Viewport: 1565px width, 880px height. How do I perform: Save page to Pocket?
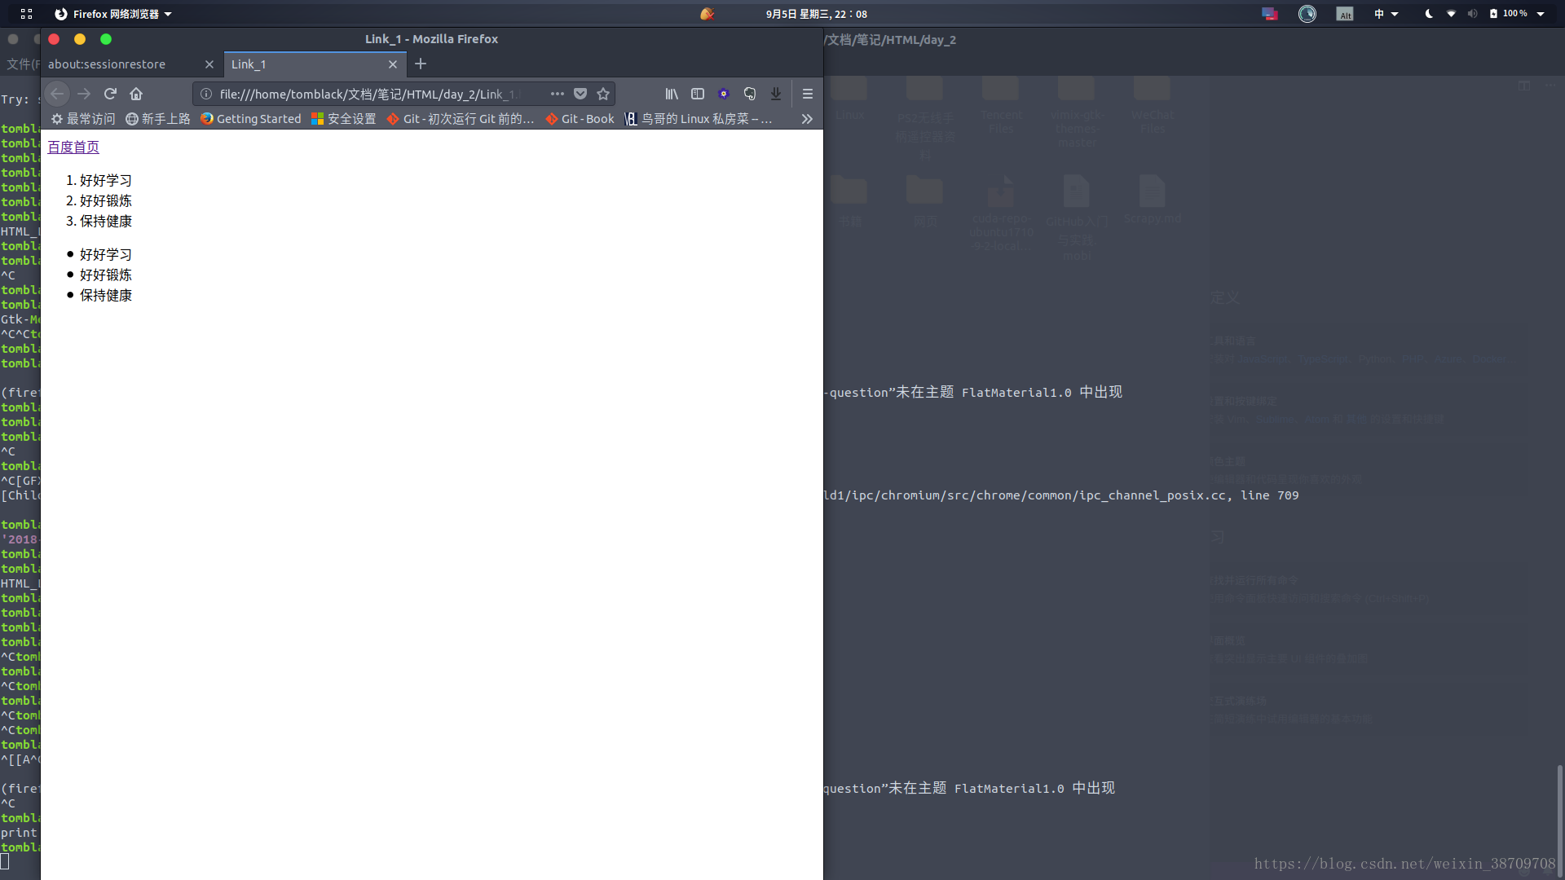pos(580,94)
